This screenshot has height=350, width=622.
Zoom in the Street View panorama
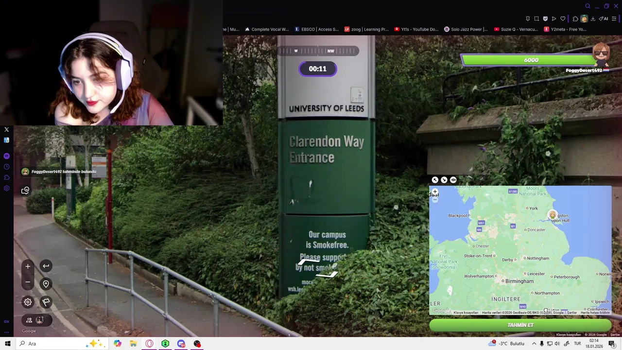tap(28, 266)
